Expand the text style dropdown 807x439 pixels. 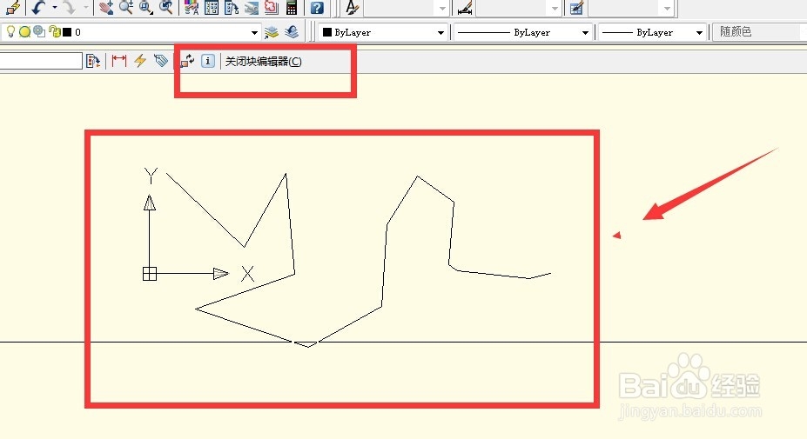click(442, 8)
